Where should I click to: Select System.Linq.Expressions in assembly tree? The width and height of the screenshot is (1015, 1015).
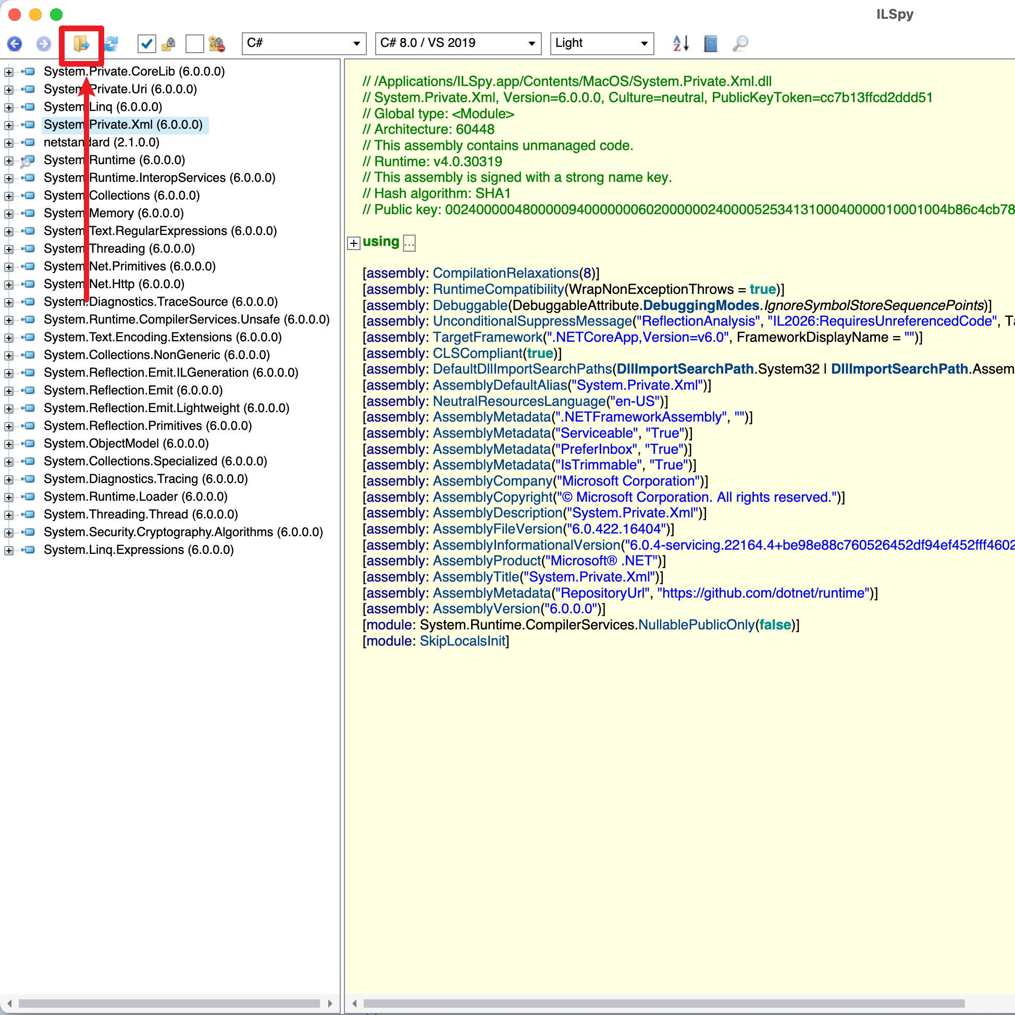(138, 550)
